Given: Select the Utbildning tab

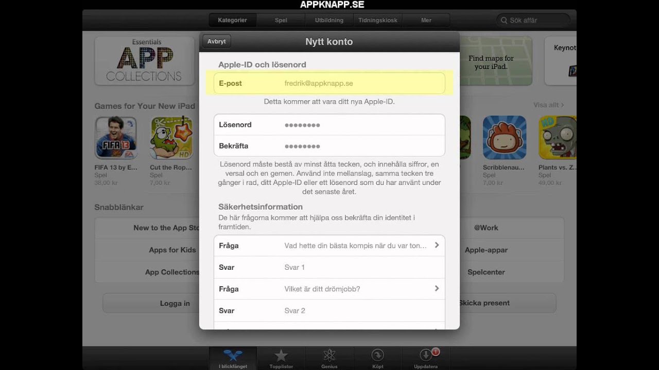Looking at the screenshot, I should pyautogui.click(x=329, y=20).
